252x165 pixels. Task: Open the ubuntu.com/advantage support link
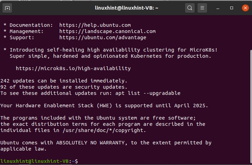coord(103,37)
